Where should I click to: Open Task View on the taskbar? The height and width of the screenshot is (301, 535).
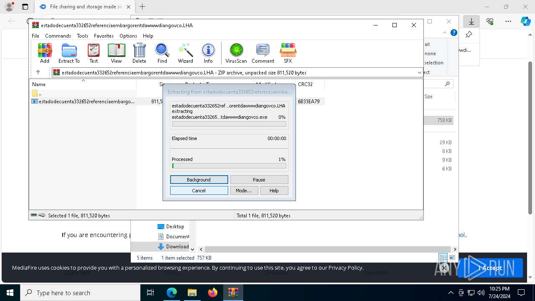(150, 293)
